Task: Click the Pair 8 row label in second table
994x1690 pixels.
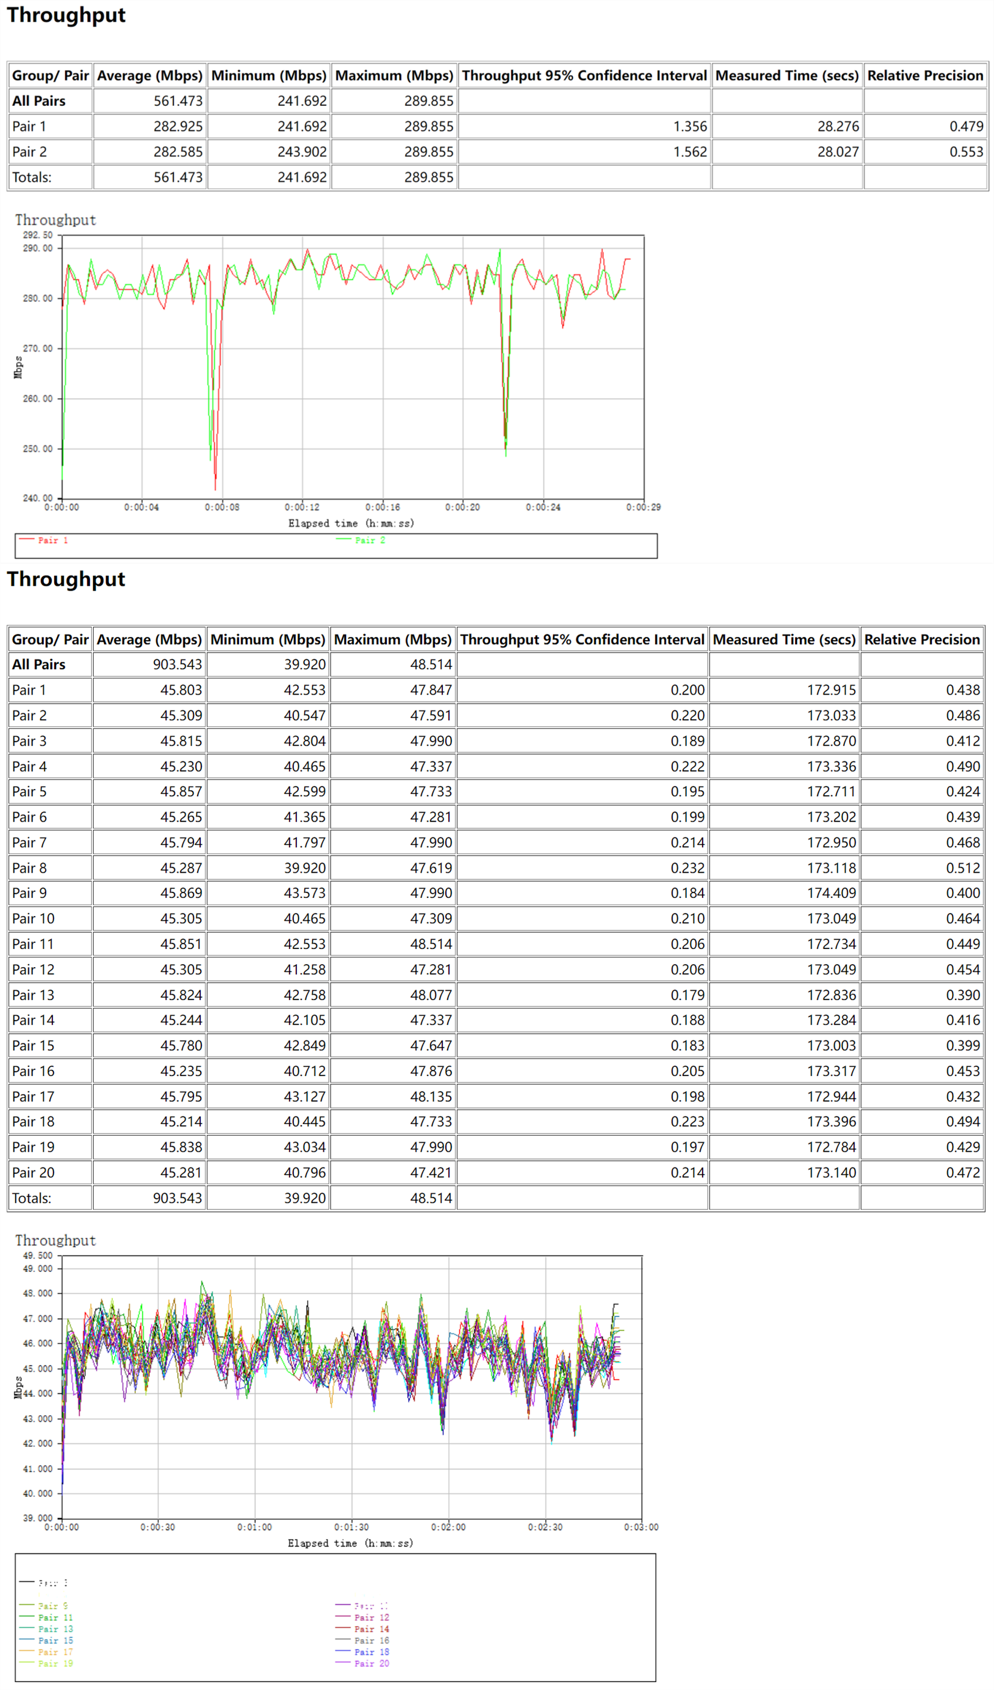Action: (x=29, y=868)
